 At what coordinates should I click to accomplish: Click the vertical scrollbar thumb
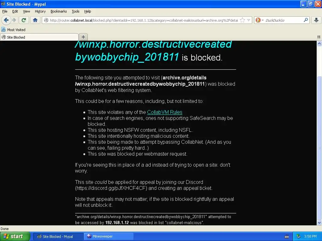pos(319,147)
